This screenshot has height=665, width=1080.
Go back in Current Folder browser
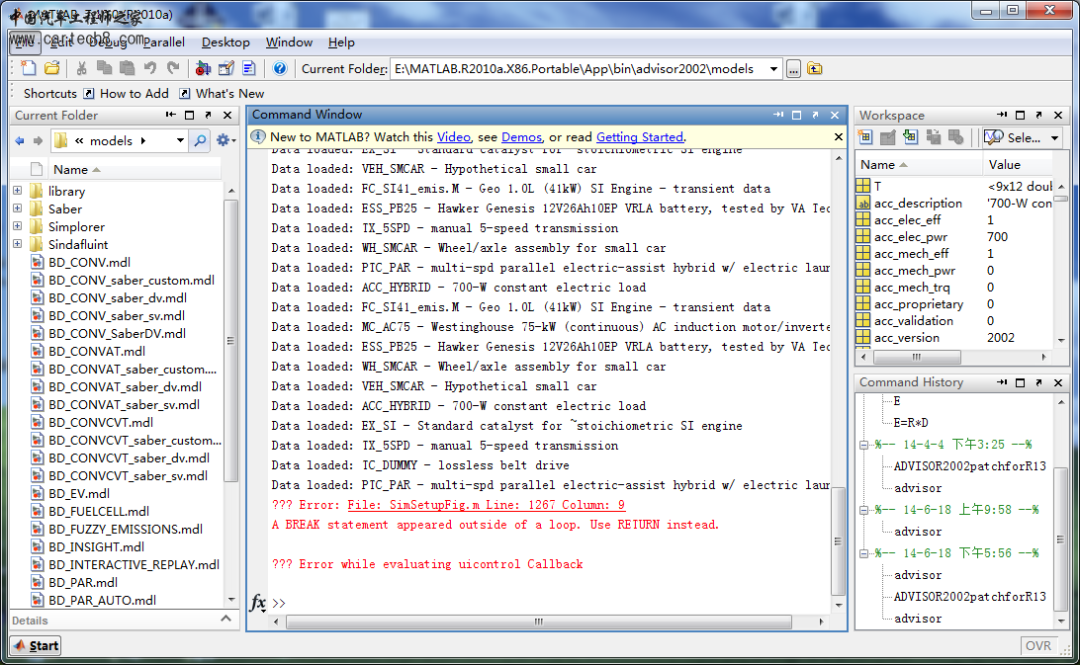(x=20, y=140)
